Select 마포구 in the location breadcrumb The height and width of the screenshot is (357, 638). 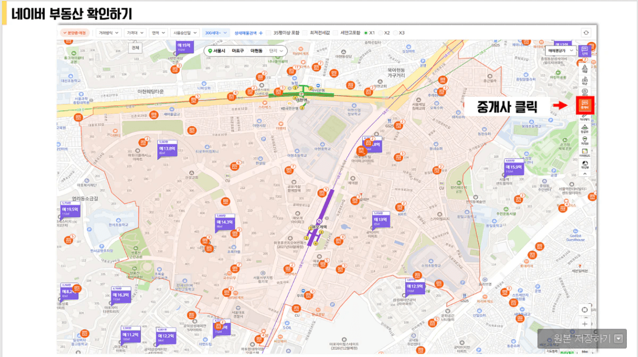(238, 51)
